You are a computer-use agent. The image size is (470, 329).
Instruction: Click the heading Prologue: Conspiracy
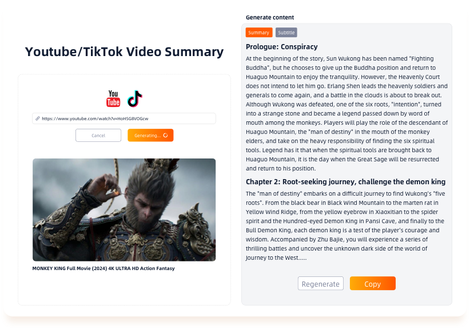[282, 47]
